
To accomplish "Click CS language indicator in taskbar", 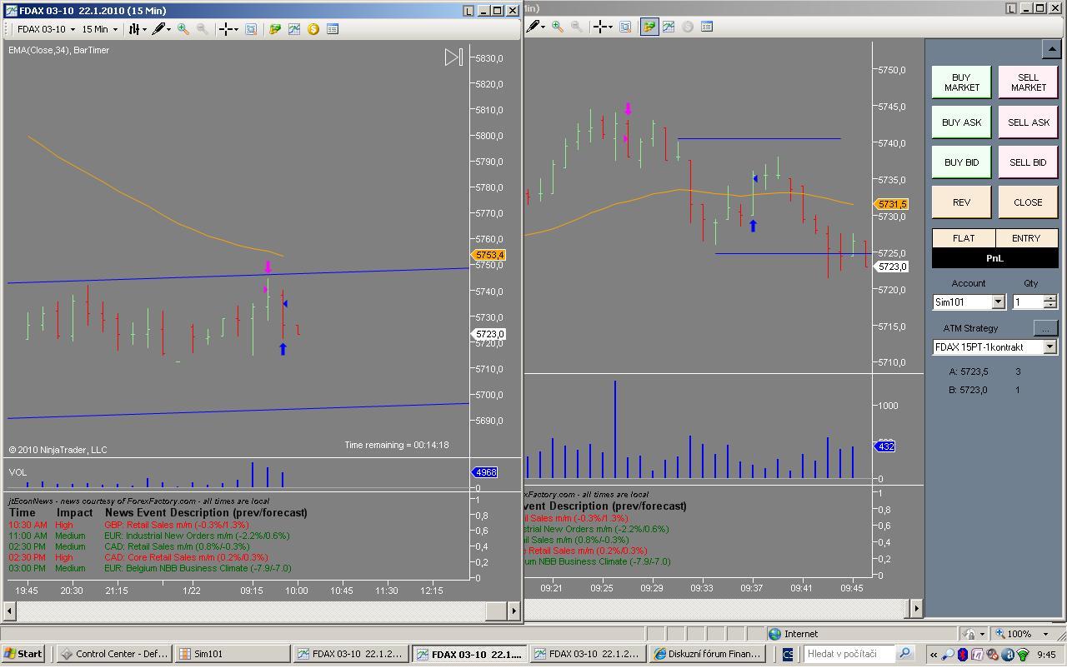I will tap(788, 655).
